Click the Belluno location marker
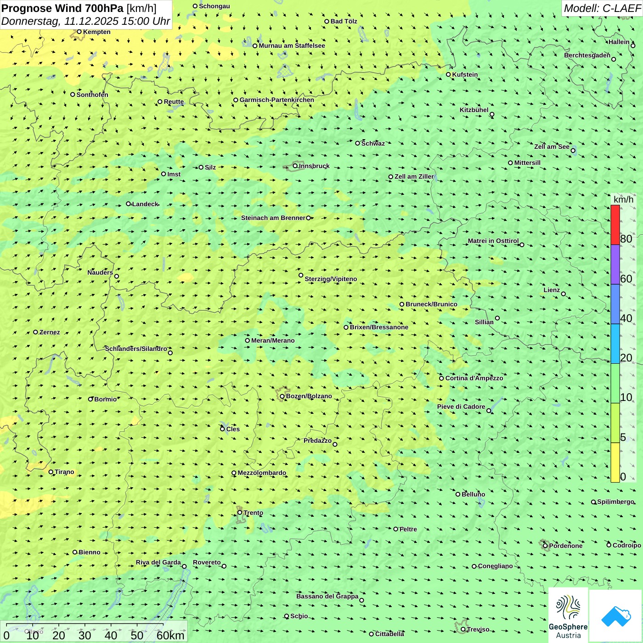This screenshot has width=643, height=643. click(x=458, y=494)
